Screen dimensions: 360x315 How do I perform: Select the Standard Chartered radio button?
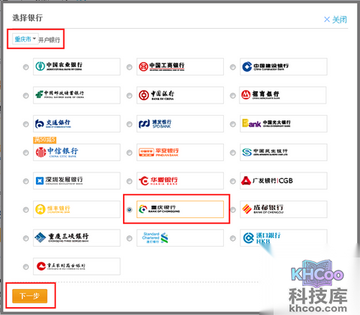point(129,238)
